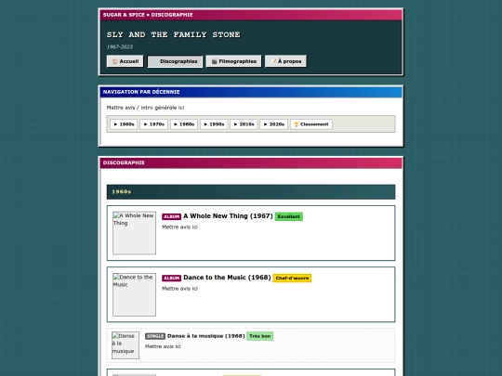This screenshot has height=376, width=502.
Task: Click the Mettre avis / intro générale ici text
Action: point(145,108)
